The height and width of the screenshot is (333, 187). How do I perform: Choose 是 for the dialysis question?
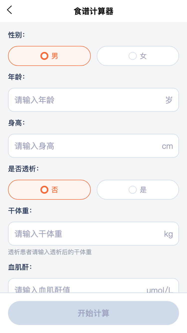pyautogui.click(x=138, y=190)
